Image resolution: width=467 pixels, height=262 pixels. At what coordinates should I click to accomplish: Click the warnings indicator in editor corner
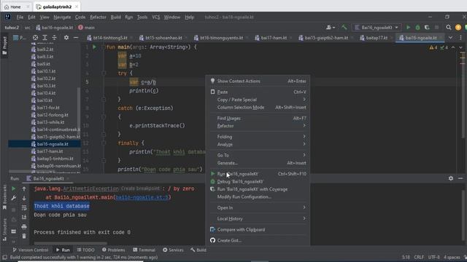tap(433, 47)
